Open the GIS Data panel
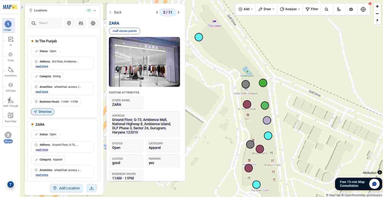383x197 pixels. tap(10, 87)
